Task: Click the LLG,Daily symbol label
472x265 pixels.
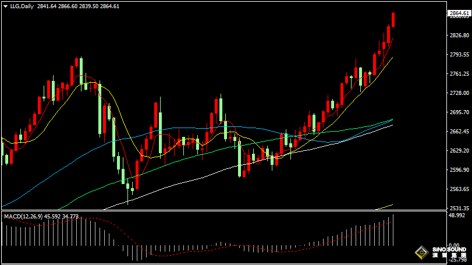Action: point(22,6)
